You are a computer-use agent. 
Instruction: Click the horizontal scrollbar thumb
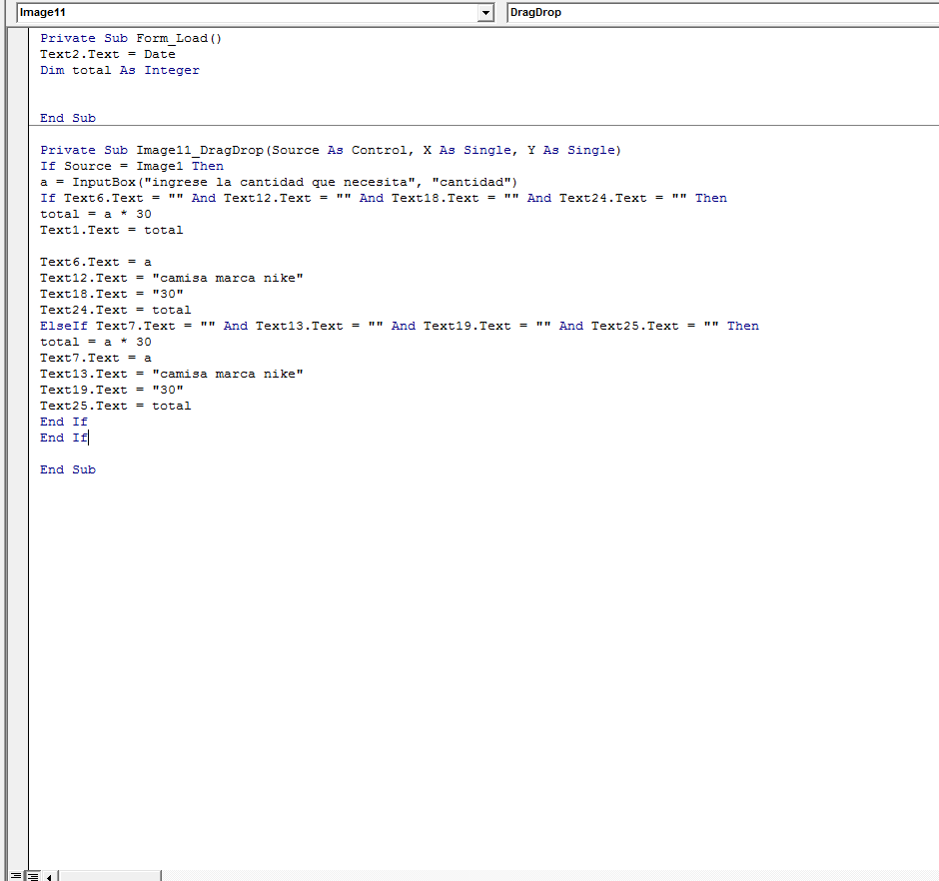[110, 876]
